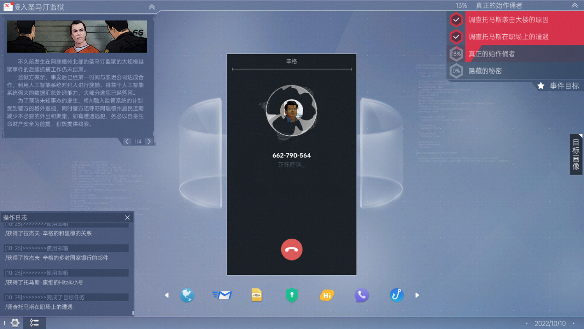Hang up the call to 辛格
Viewport: 584px width, 329px height.
click(292, 249)
